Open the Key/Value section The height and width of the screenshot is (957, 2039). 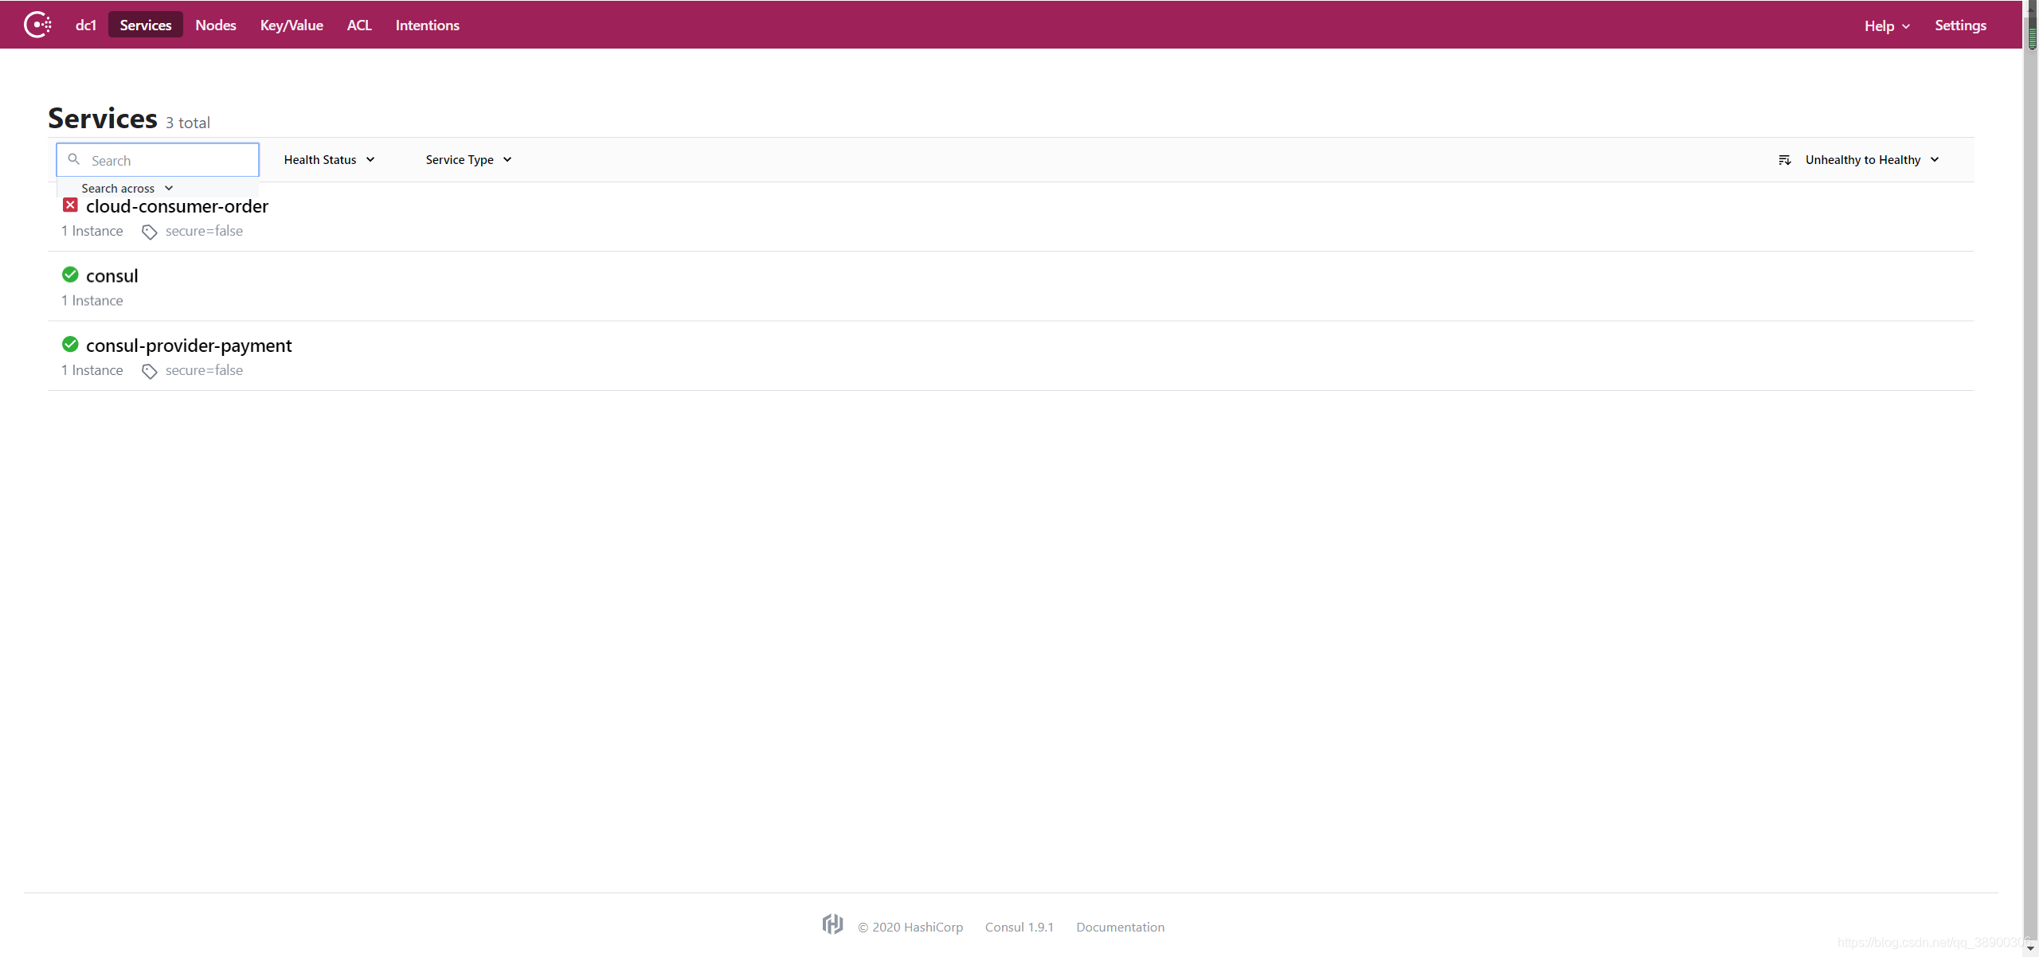(291, 25)
